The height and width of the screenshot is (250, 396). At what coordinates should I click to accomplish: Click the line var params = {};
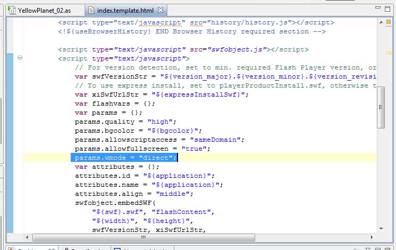click(x=108, y=113)
